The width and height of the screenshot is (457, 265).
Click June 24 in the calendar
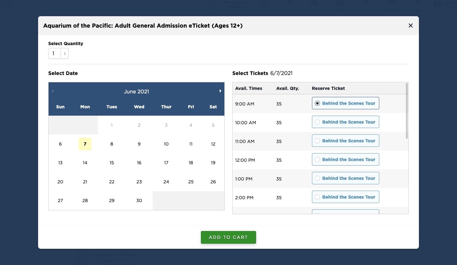(166, 182)
